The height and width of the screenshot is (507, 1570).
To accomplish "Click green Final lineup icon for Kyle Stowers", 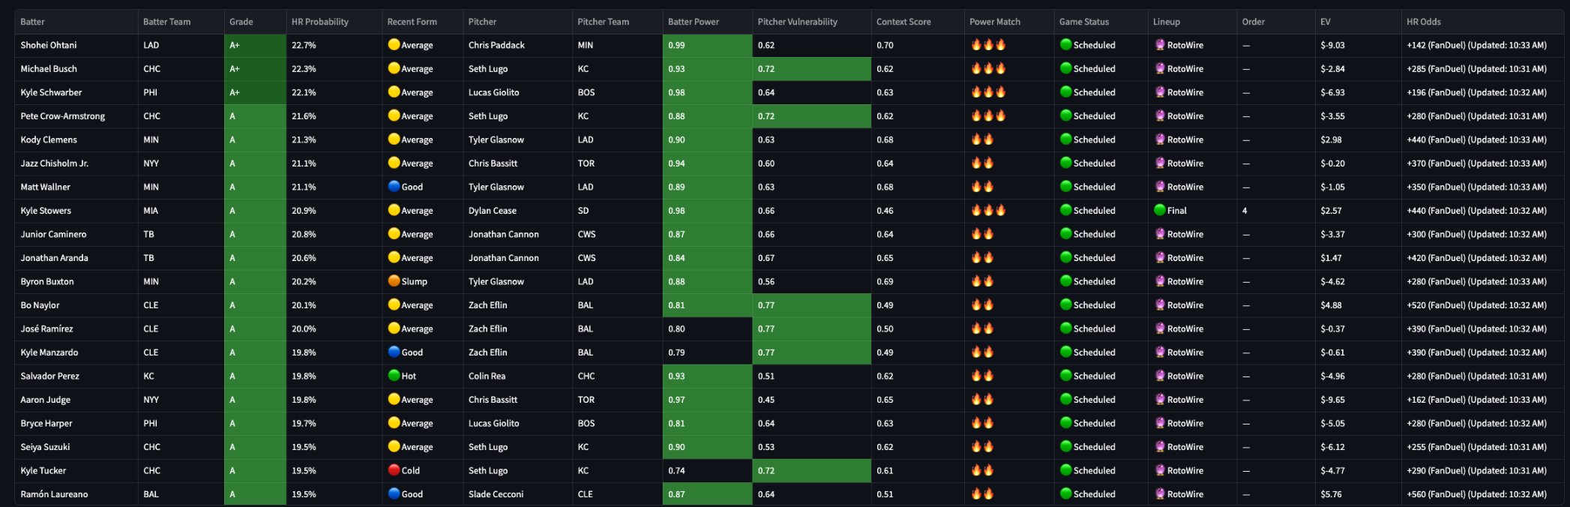I will [1160, 211].
